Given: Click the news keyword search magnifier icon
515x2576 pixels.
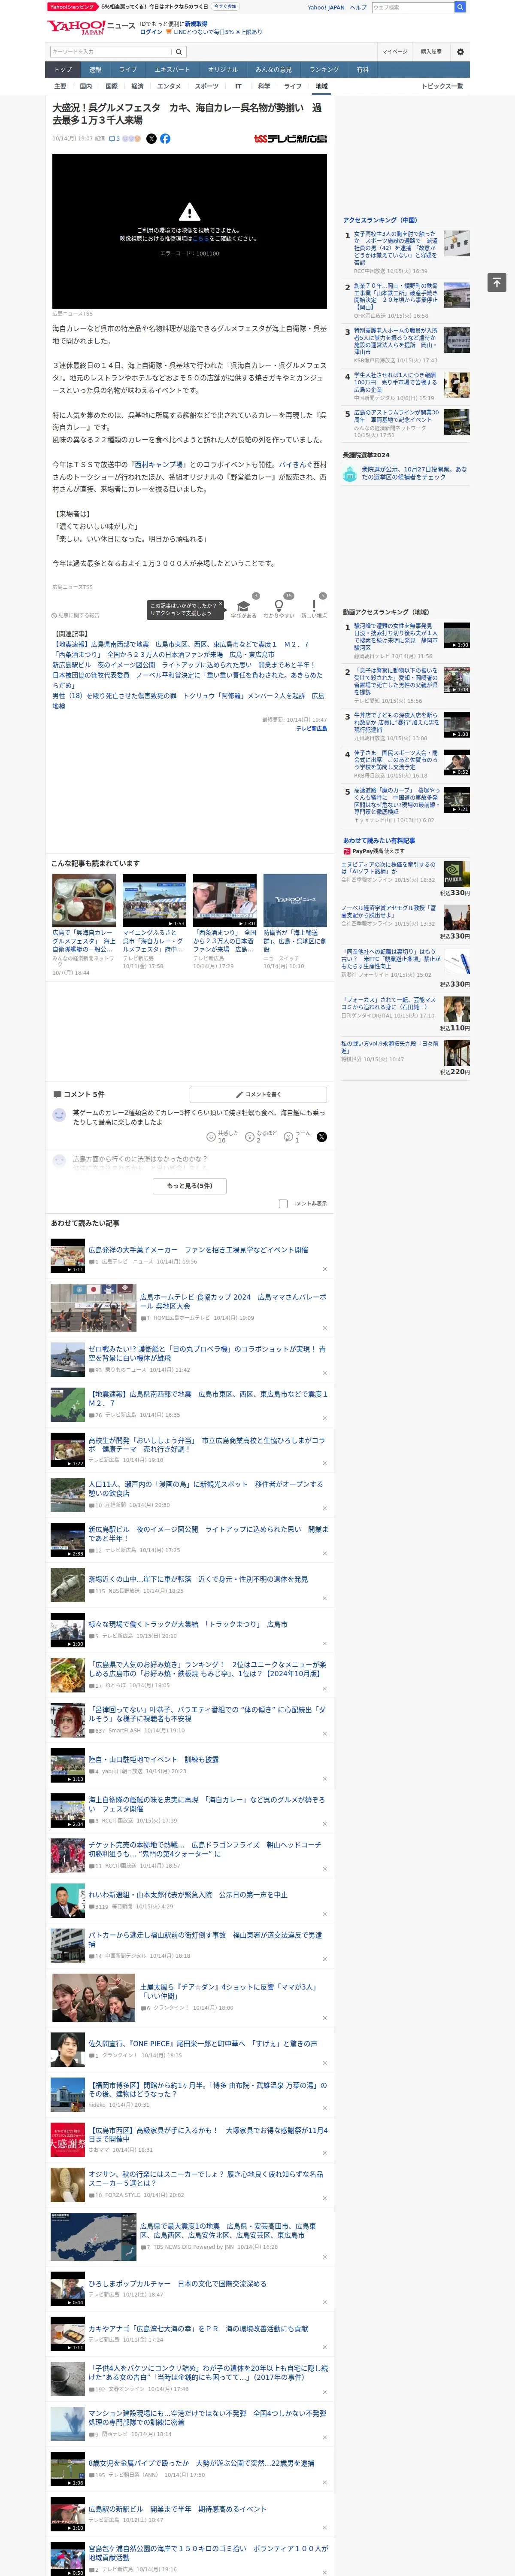Looking at the screenshot, I should 179,52.
